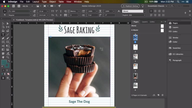
Task: Switch to character formatting controls
Action: click(x=5, y=11)
